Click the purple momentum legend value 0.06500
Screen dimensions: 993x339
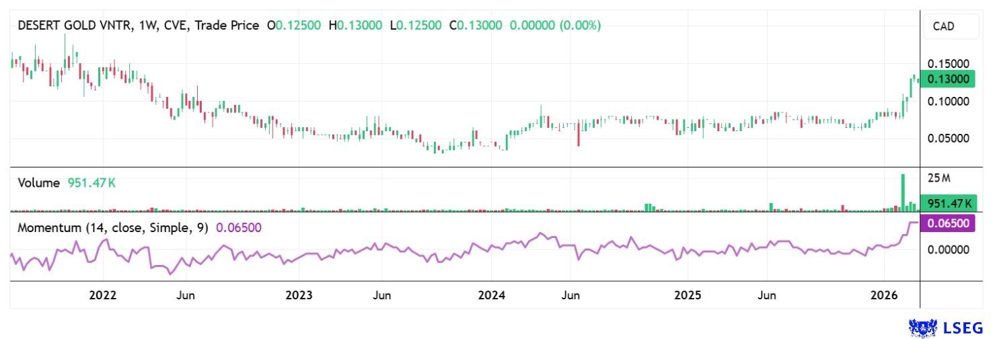pyautogui.click(x=238, y=228)
